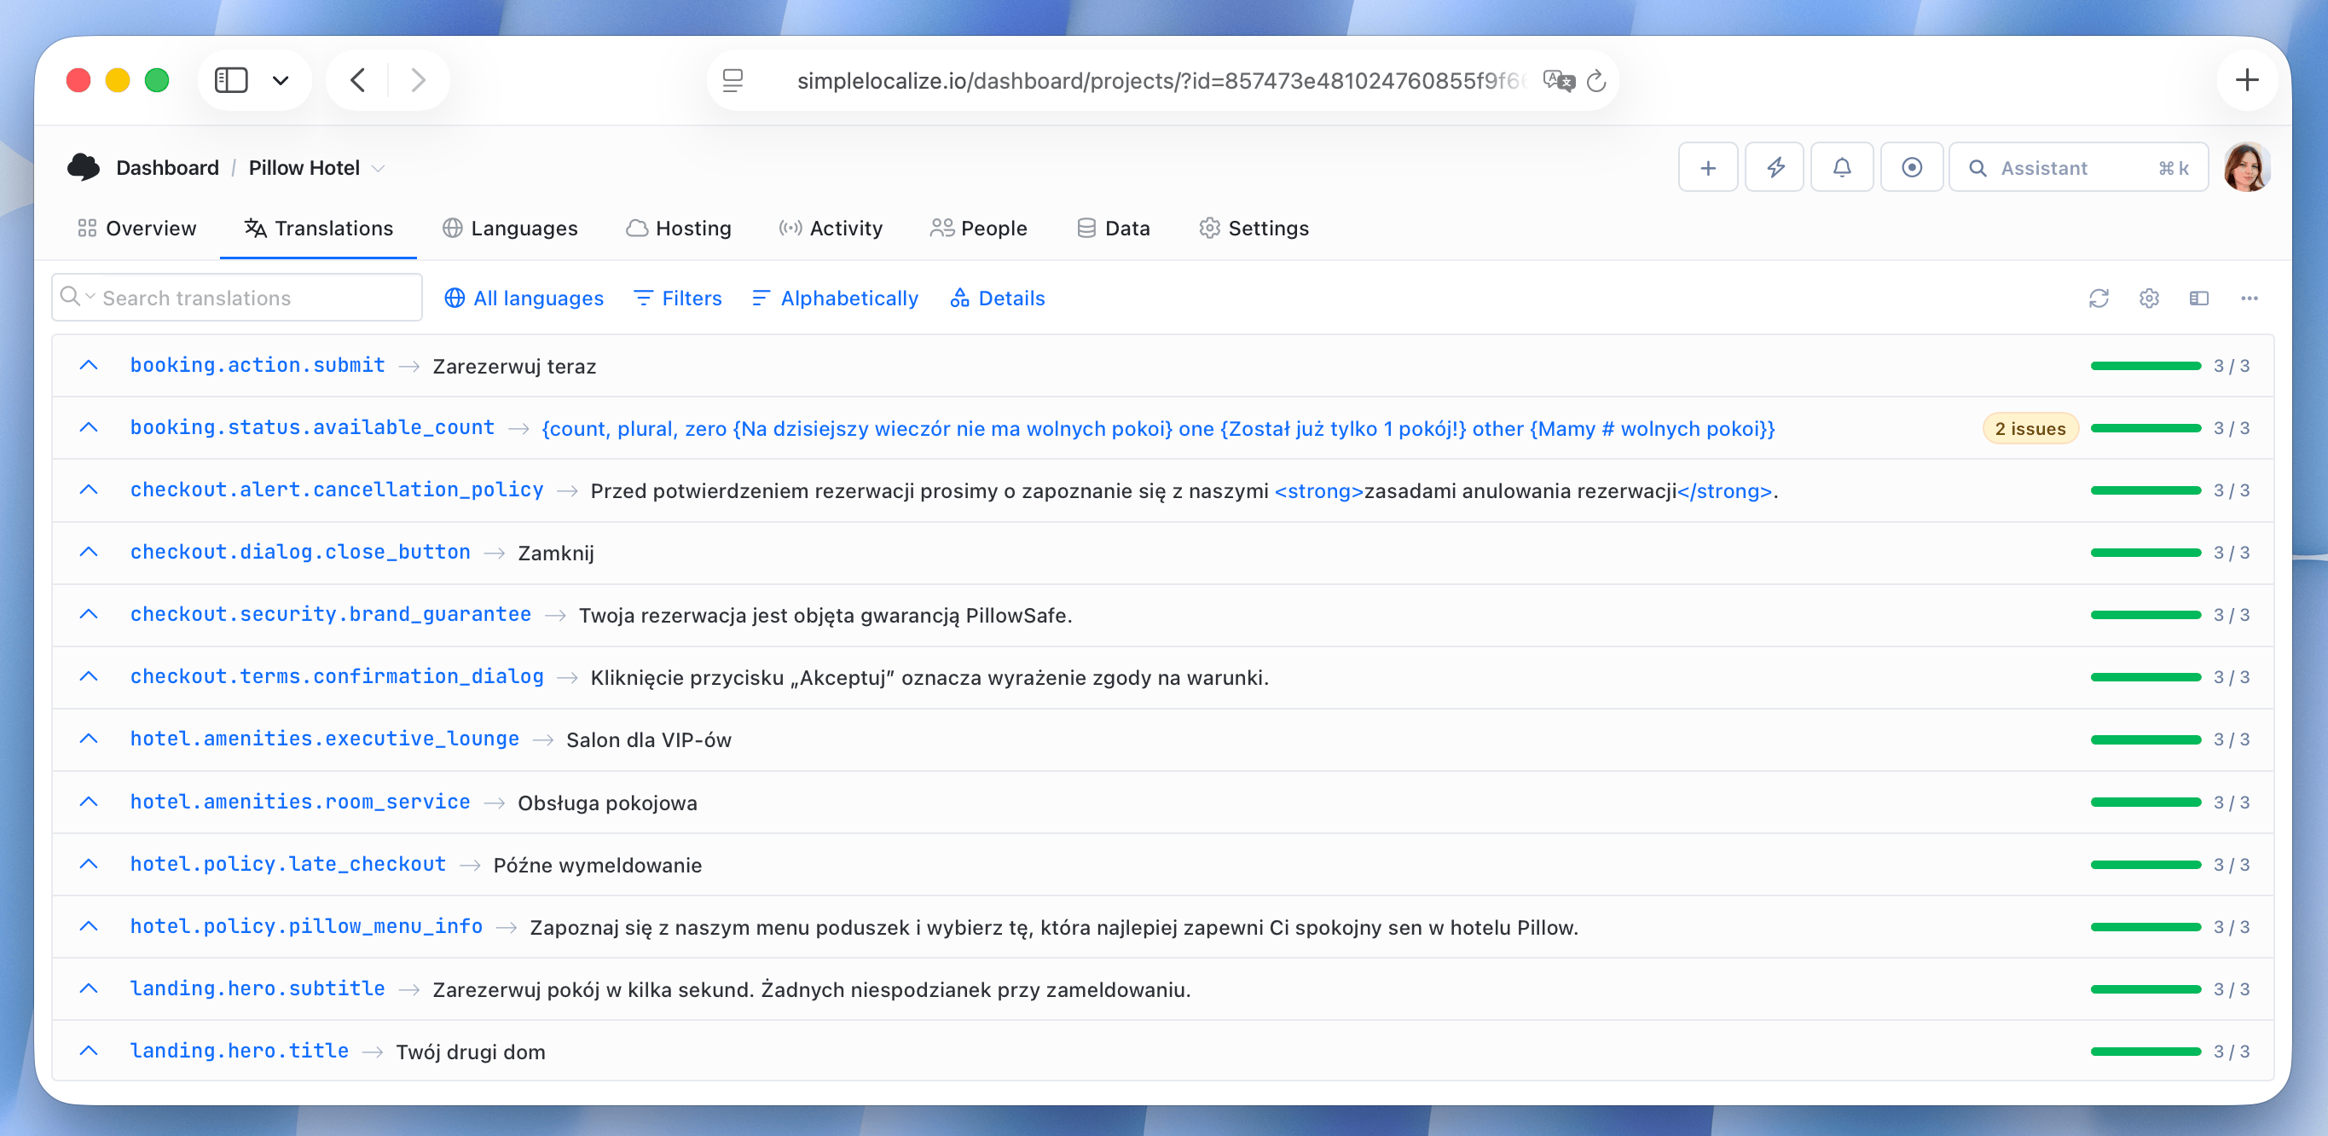Open the landing.hero.title key

pyautogui.click(x=240, y=1051)
